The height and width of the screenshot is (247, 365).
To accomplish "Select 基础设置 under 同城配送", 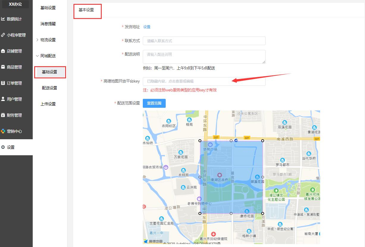I will 50,72.
